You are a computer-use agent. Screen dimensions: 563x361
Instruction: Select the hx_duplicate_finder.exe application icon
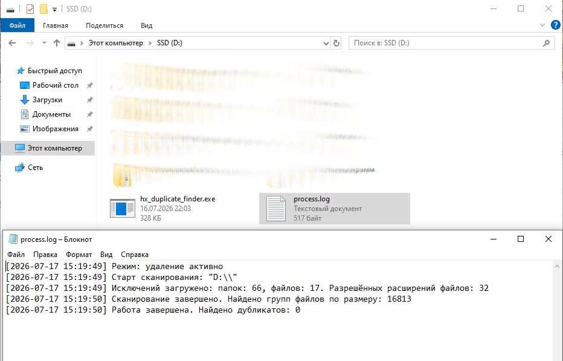[123, 209]
